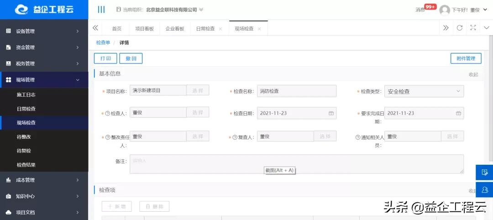Viewport: 493px width, 220px height.
Task: Open calendar icon in 检查日期 field
Action: pyautogui.click(x=331, y=113)
